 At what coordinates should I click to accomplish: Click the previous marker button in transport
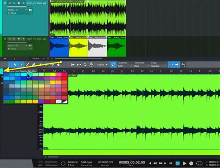(x=150, y=163)
